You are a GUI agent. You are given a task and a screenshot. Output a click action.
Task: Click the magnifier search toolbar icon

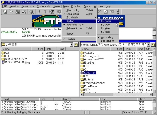32,12
